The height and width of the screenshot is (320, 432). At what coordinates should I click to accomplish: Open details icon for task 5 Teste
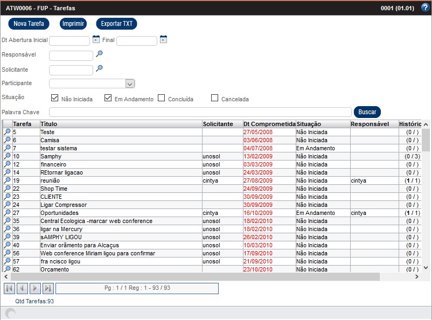pos(7,132)
